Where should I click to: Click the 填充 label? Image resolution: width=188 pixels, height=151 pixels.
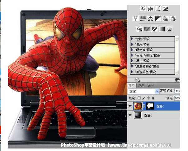[x=170, y=98]
